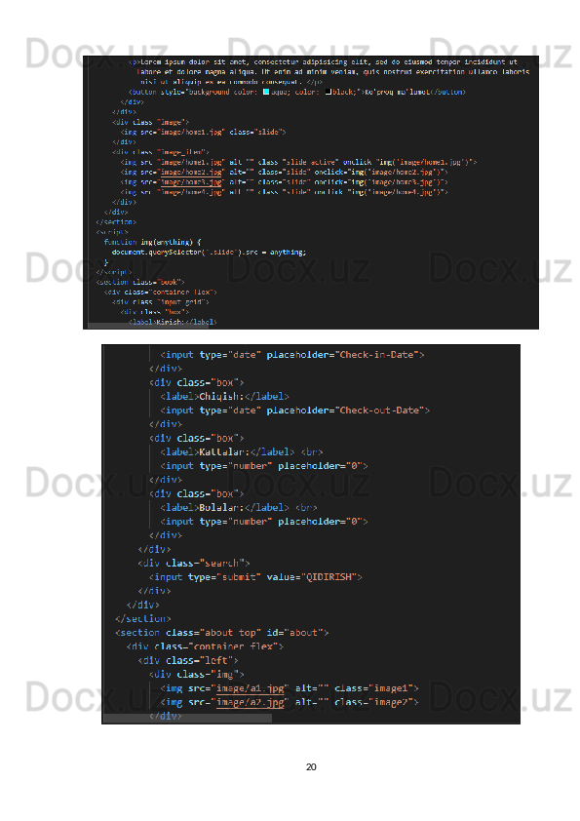Open the underlined image/a1.jpg path link
The width and height of the screenshot is (580, 821).
click(251, 688)
